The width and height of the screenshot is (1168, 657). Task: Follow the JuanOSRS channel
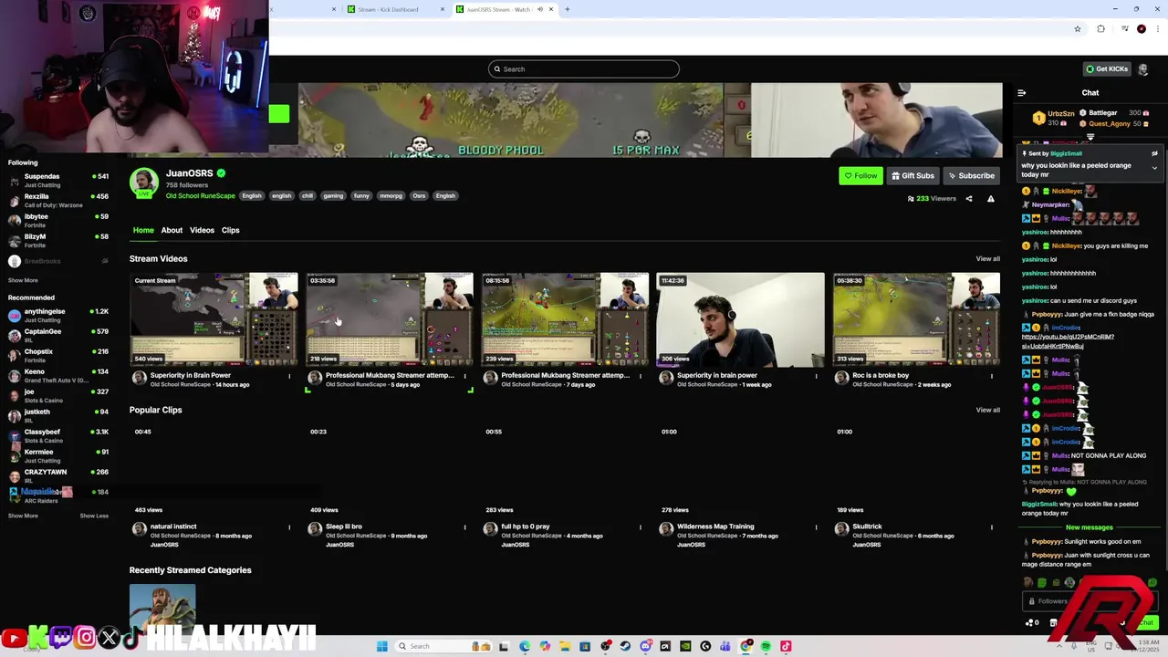(x=860, y=175)
